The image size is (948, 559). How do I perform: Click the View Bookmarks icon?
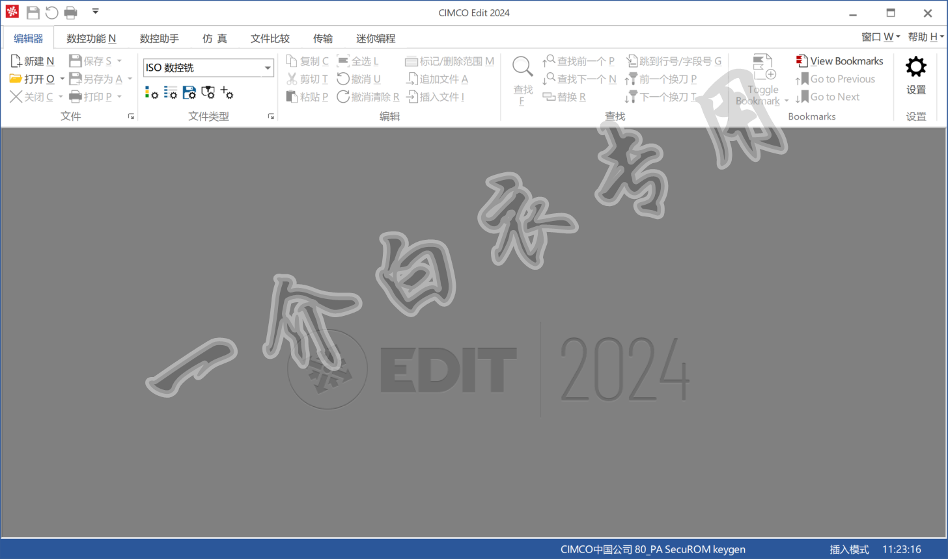[802, 61]
